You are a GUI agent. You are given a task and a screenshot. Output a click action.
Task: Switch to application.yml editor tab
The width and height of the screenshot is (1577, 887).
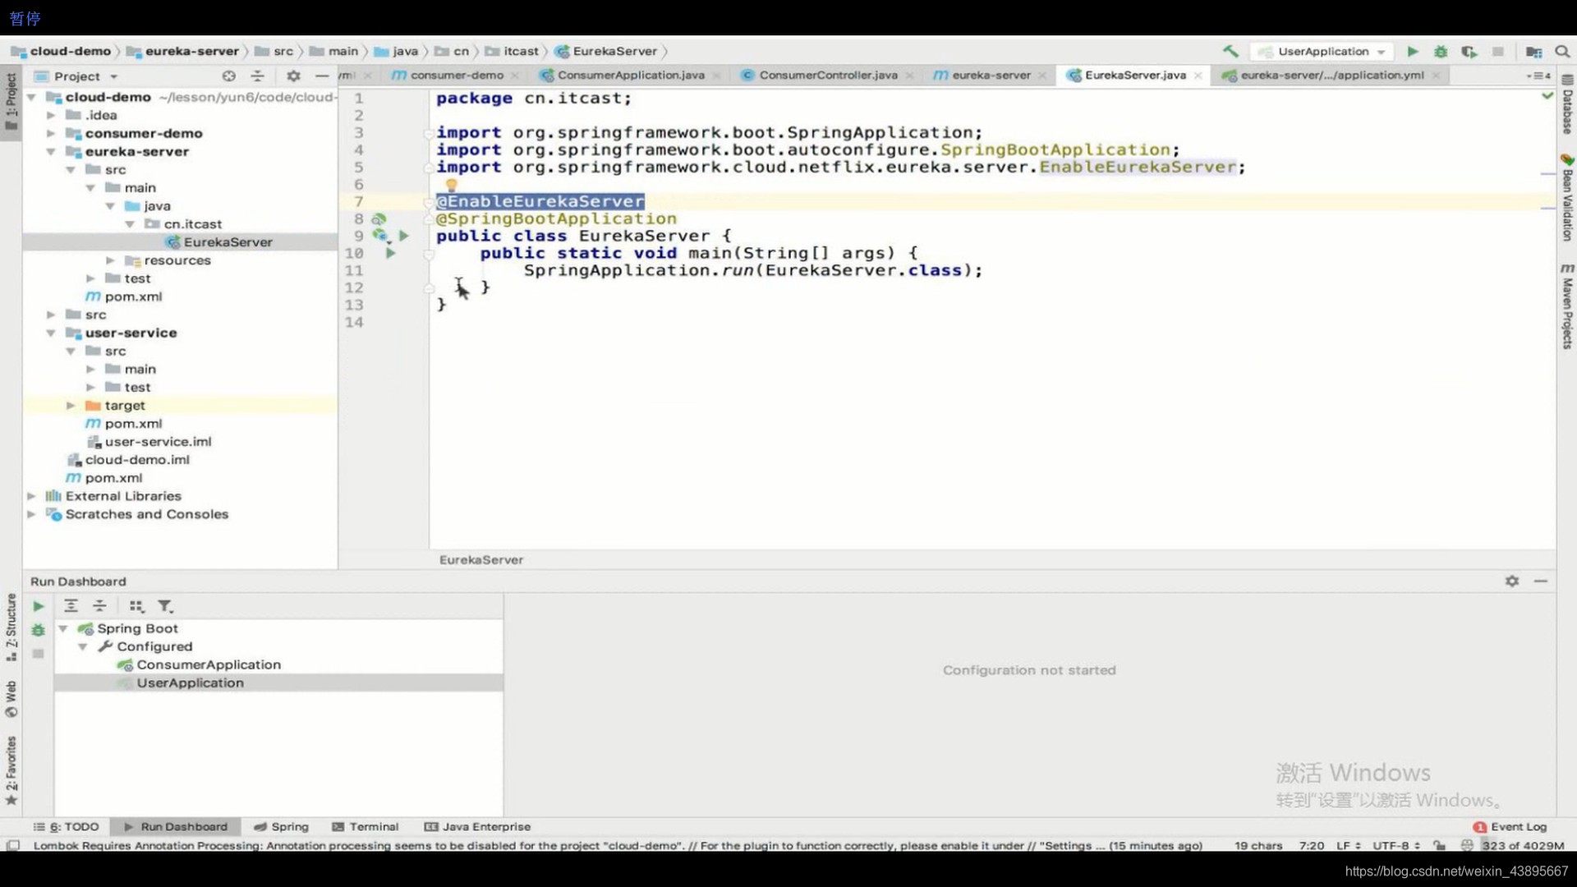pyautogui.click(x=1331, y=75)
